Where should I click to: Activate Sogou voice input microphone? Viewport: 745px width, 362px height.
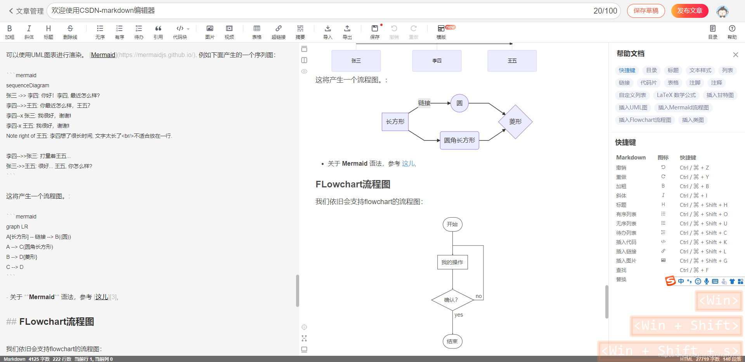click(x=707, y=281)
